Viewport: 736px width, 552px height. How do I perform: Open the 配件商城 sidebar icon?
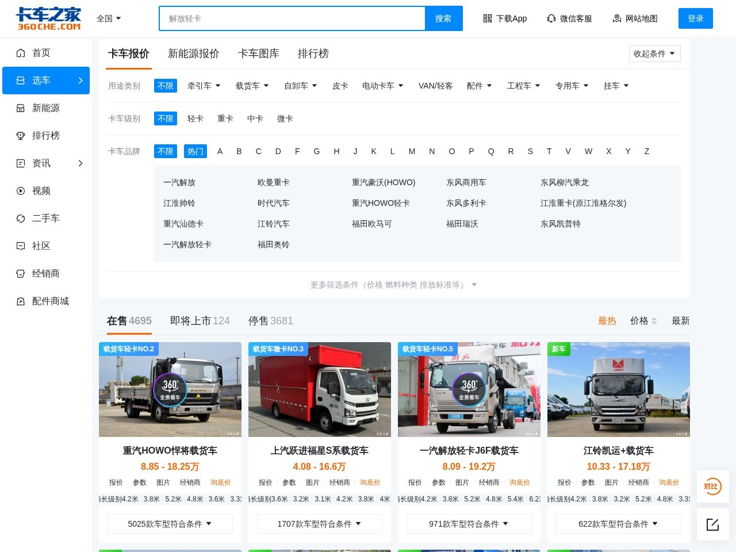21,301
